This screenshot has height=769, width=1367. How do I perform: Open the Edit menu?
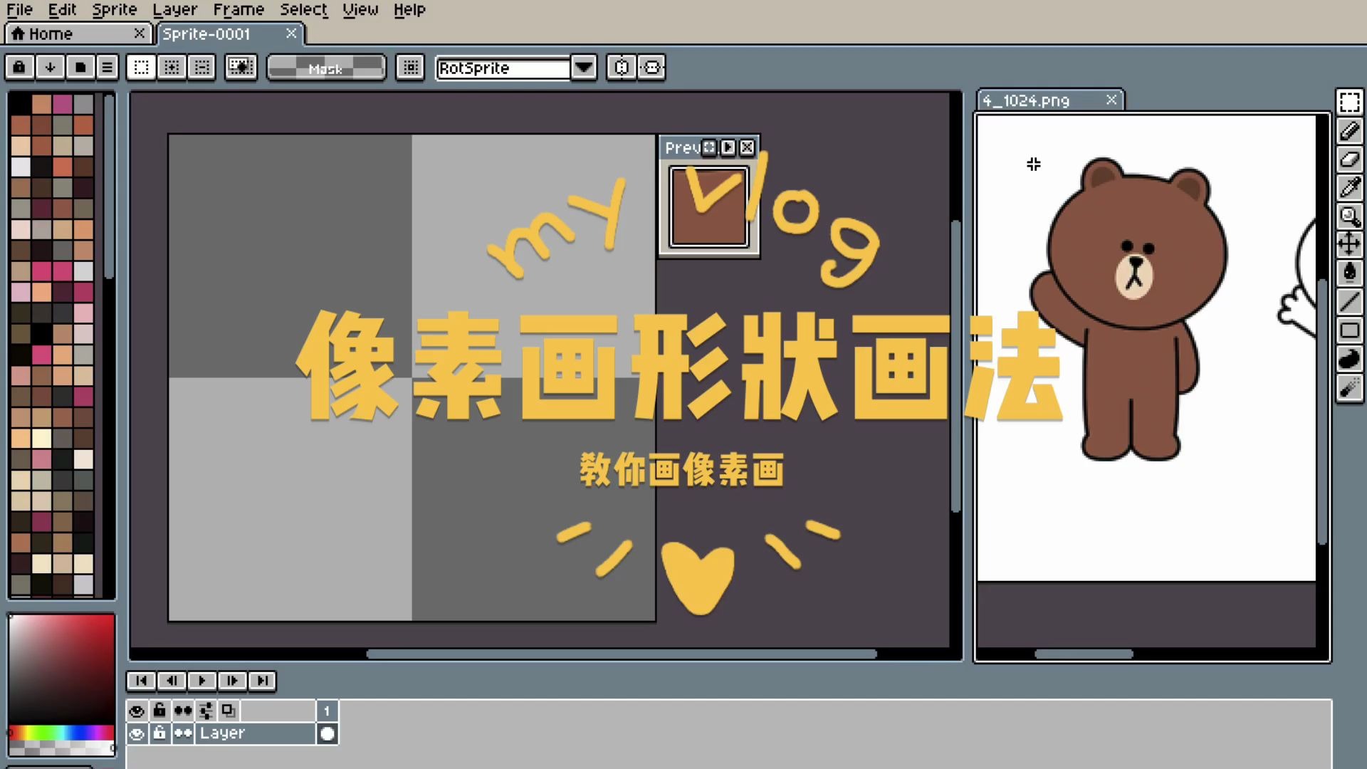coord(62,10)
